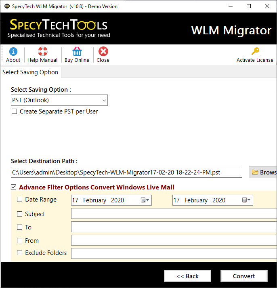Image resolution: width=277 pixels, height=288 pixels.
Task: Open the end date calendar picker
Action: click(246, 200)
